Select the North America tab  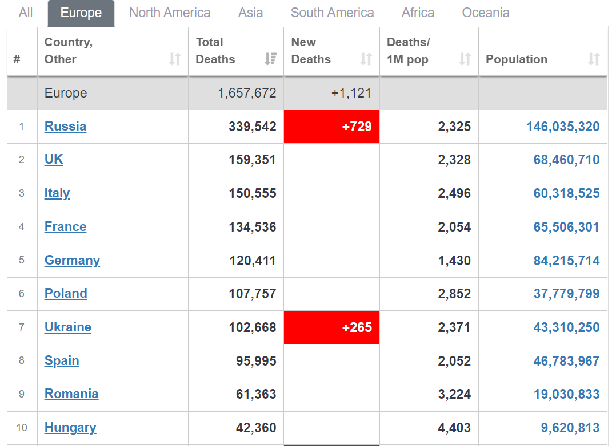(x=170, y=13)
